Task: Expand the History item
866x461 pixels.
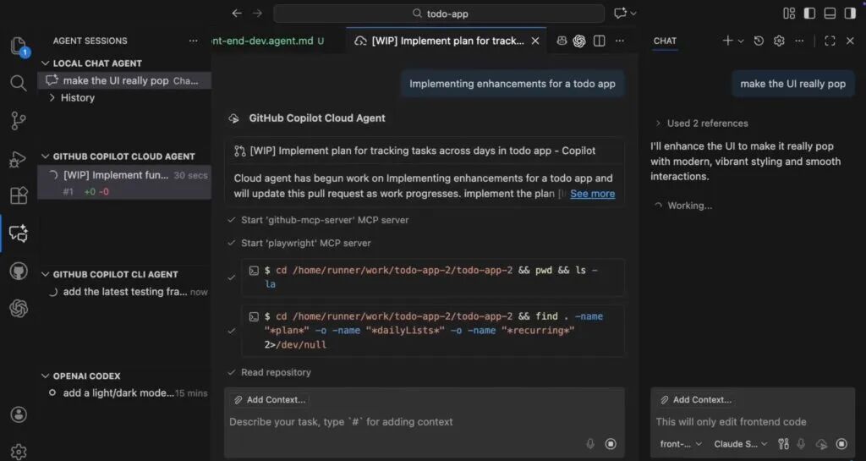Action: 52,98
